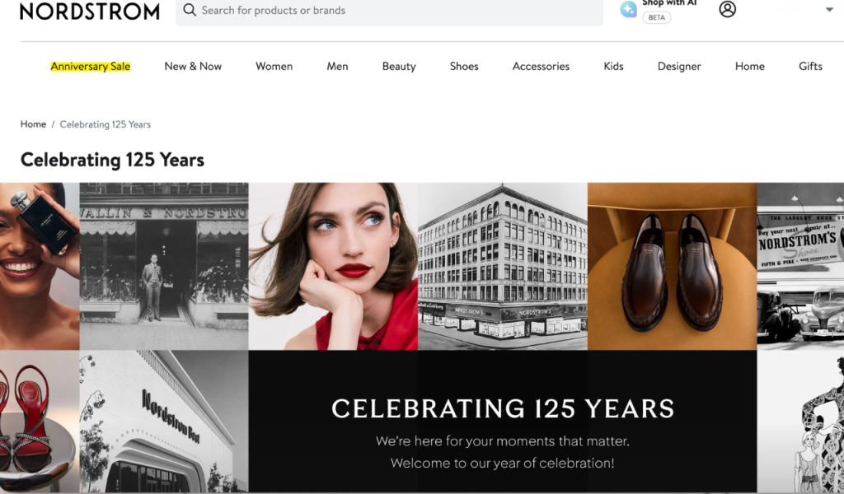This screenshot has width=844, height=494.
Task: Click the Celebrating 125 Years banner
Action: pyautogui.click(x=503, y=422)
